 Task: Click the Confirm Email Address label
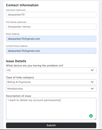pyautogui.click(x=17, y=46)
